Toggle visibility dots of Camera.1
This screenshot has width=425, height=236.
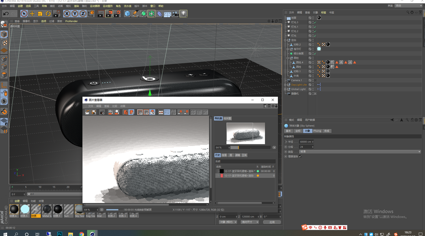coord(313,80)
